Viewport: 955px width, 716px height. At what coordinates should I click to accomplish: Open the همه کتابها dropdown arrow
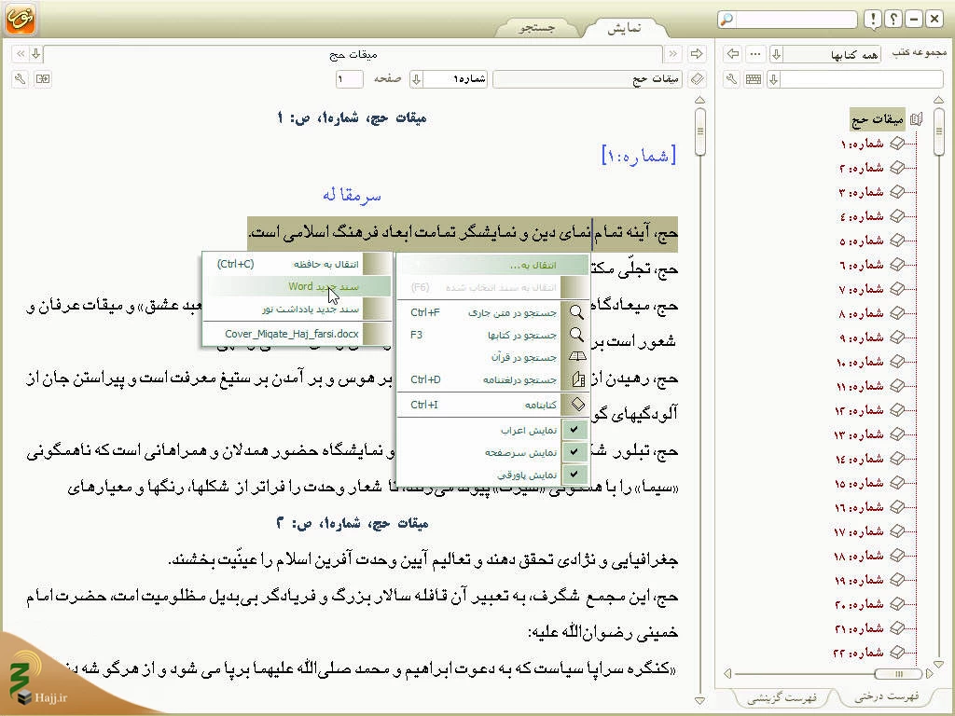click(x=777, y=55)
